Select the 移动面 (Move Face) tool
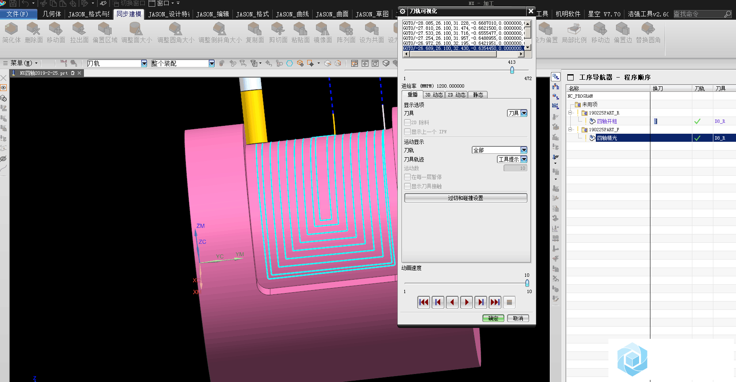The width and height of the screenshot is (736, 382). coord(56,29)
